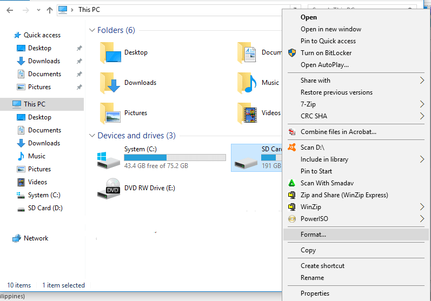Viewport: 431px width, 301px height.
Task: Choose Format... from the context menu
Action: point(314,235)
